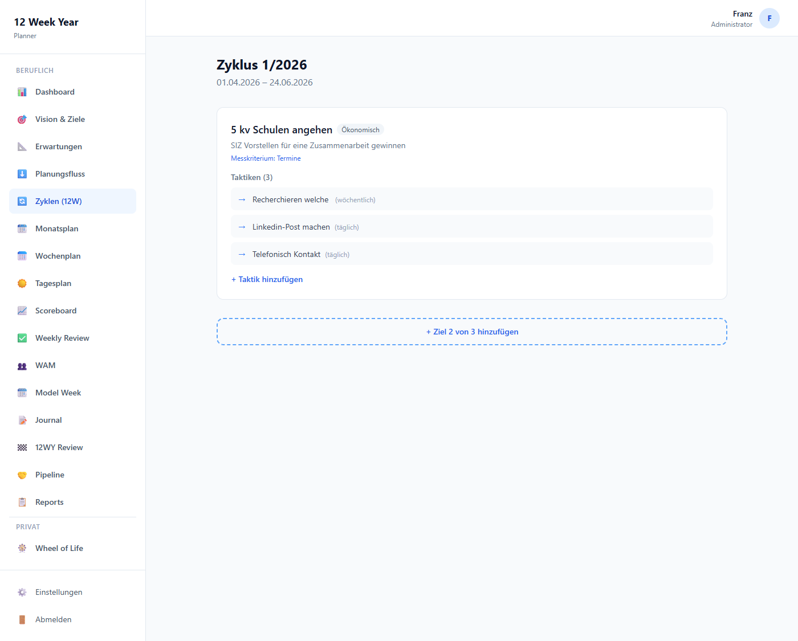Viewport: 798px width, 641px height.
Task: Click the Weekly Review checkmark icon
Action: (22, 338)
